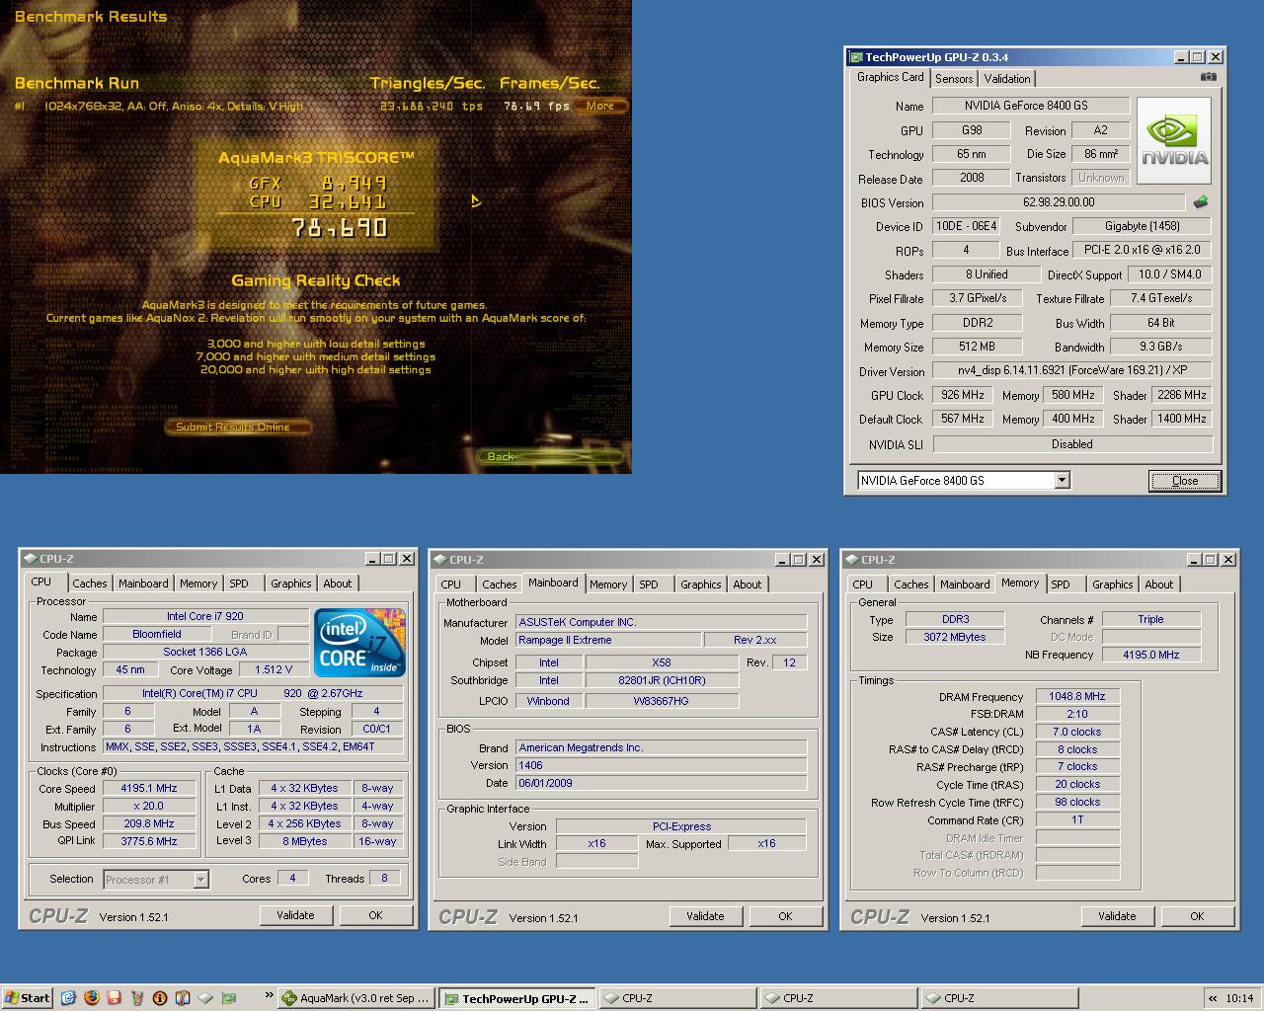
Task: Click Submit Results Online in AquaMark
Action: tap(237, 427)
